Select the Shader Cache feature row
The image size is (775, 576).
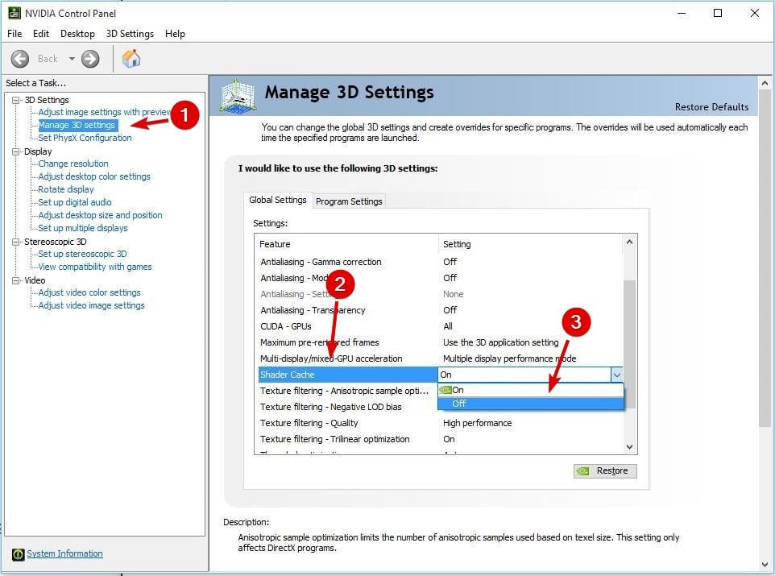tap(347, 375)
